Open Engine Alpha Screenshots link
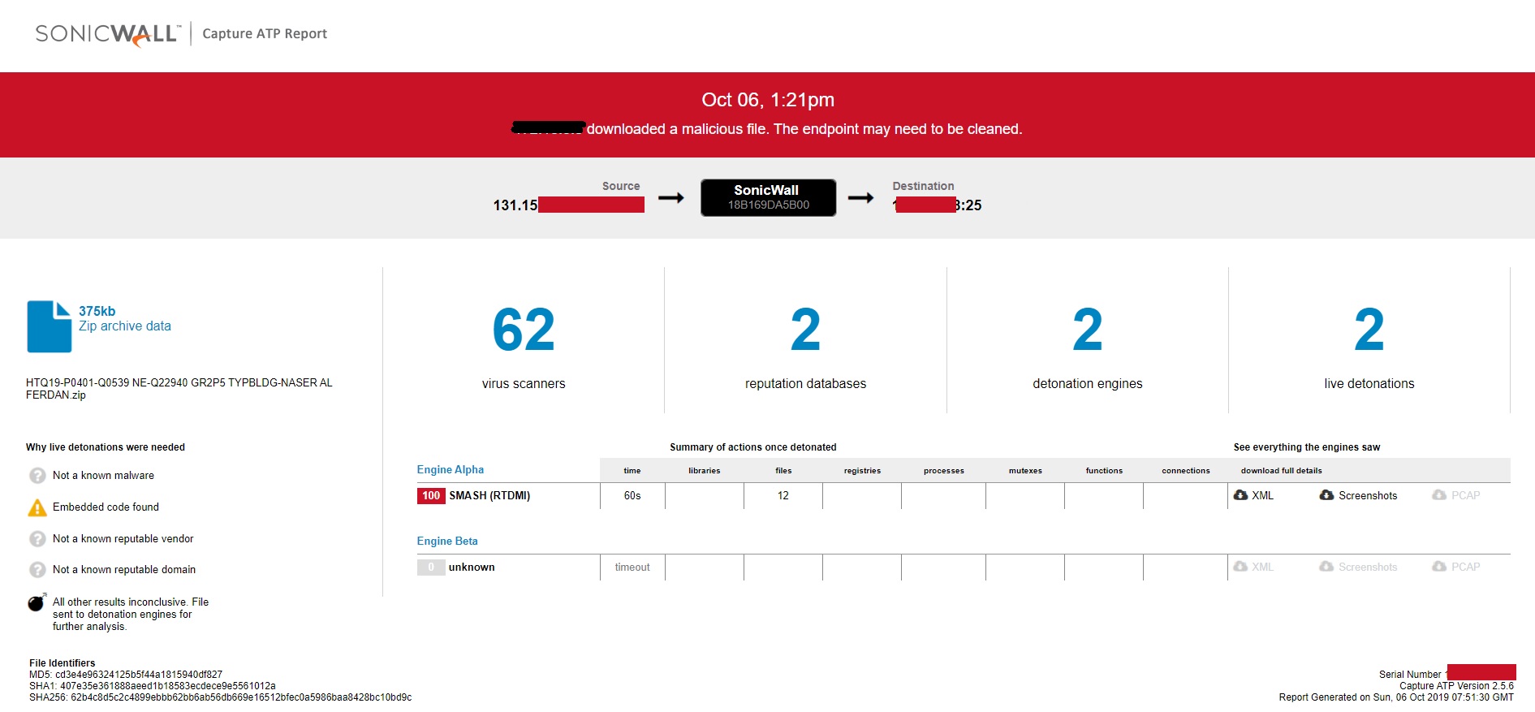 1368,496
